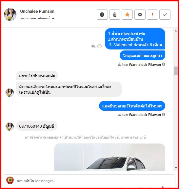Image resolution: width=179 pixels, height=189 pixels.
Task: Mark conversation unread with envelope icon
Action: click(140, 15)
